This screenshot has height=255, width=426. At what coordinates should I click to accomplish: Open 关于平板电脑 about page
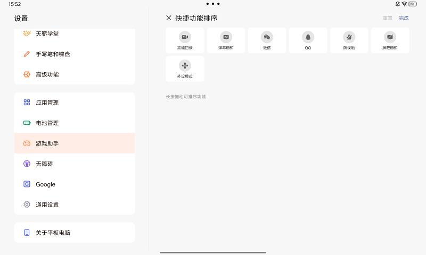75,233
